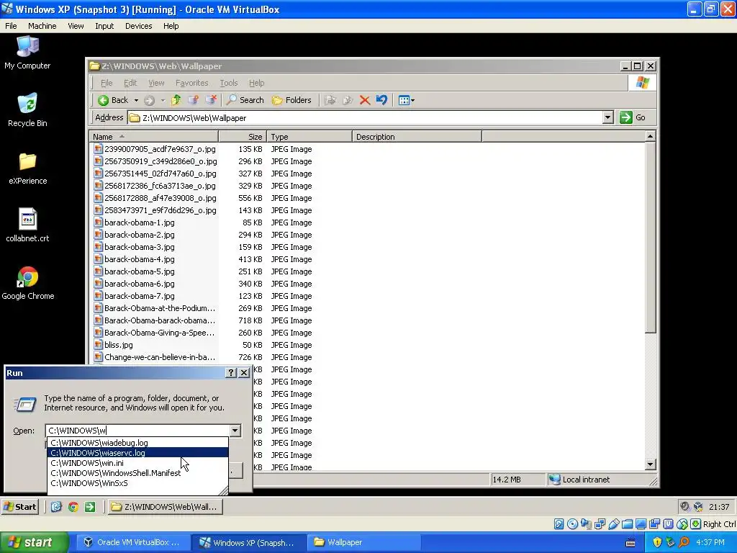Click the VirtualBox USB status icon
This screenshot has height=553, width=737.
coord(614,524)
